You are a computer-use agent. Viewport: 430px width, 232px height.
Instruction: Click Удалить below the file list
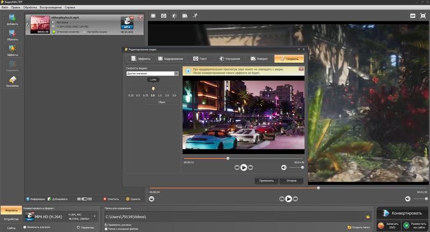133,199
